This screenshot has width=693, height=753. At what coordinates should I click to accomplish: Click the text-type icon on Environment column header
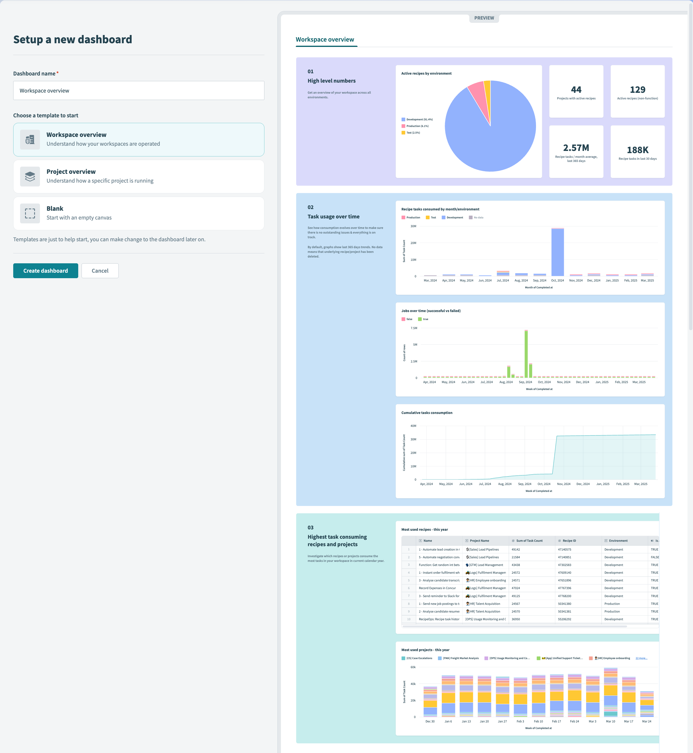606,541
